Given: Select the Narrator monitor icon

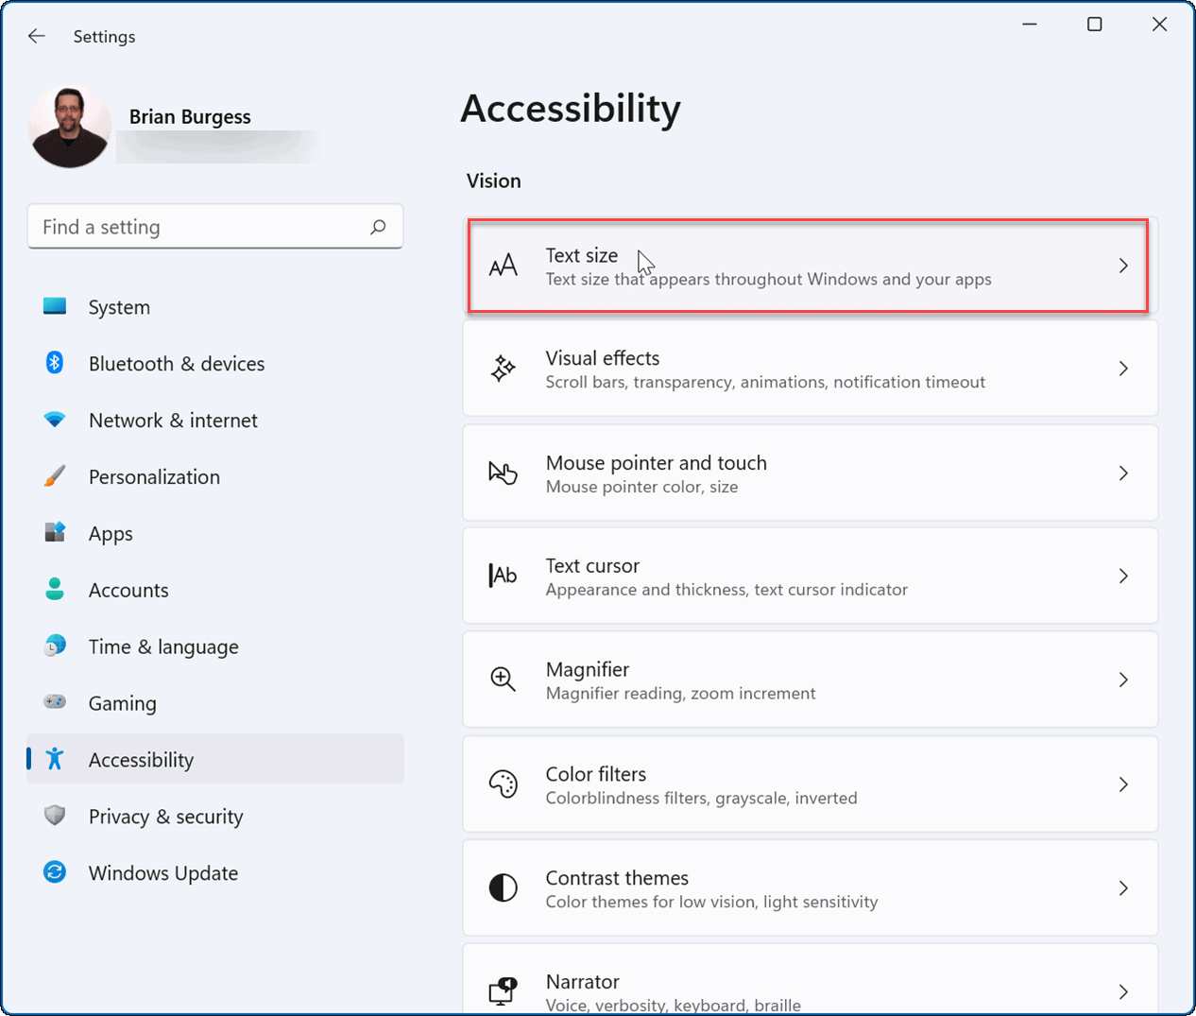Looking at the screenshot, I should [502, 990].
